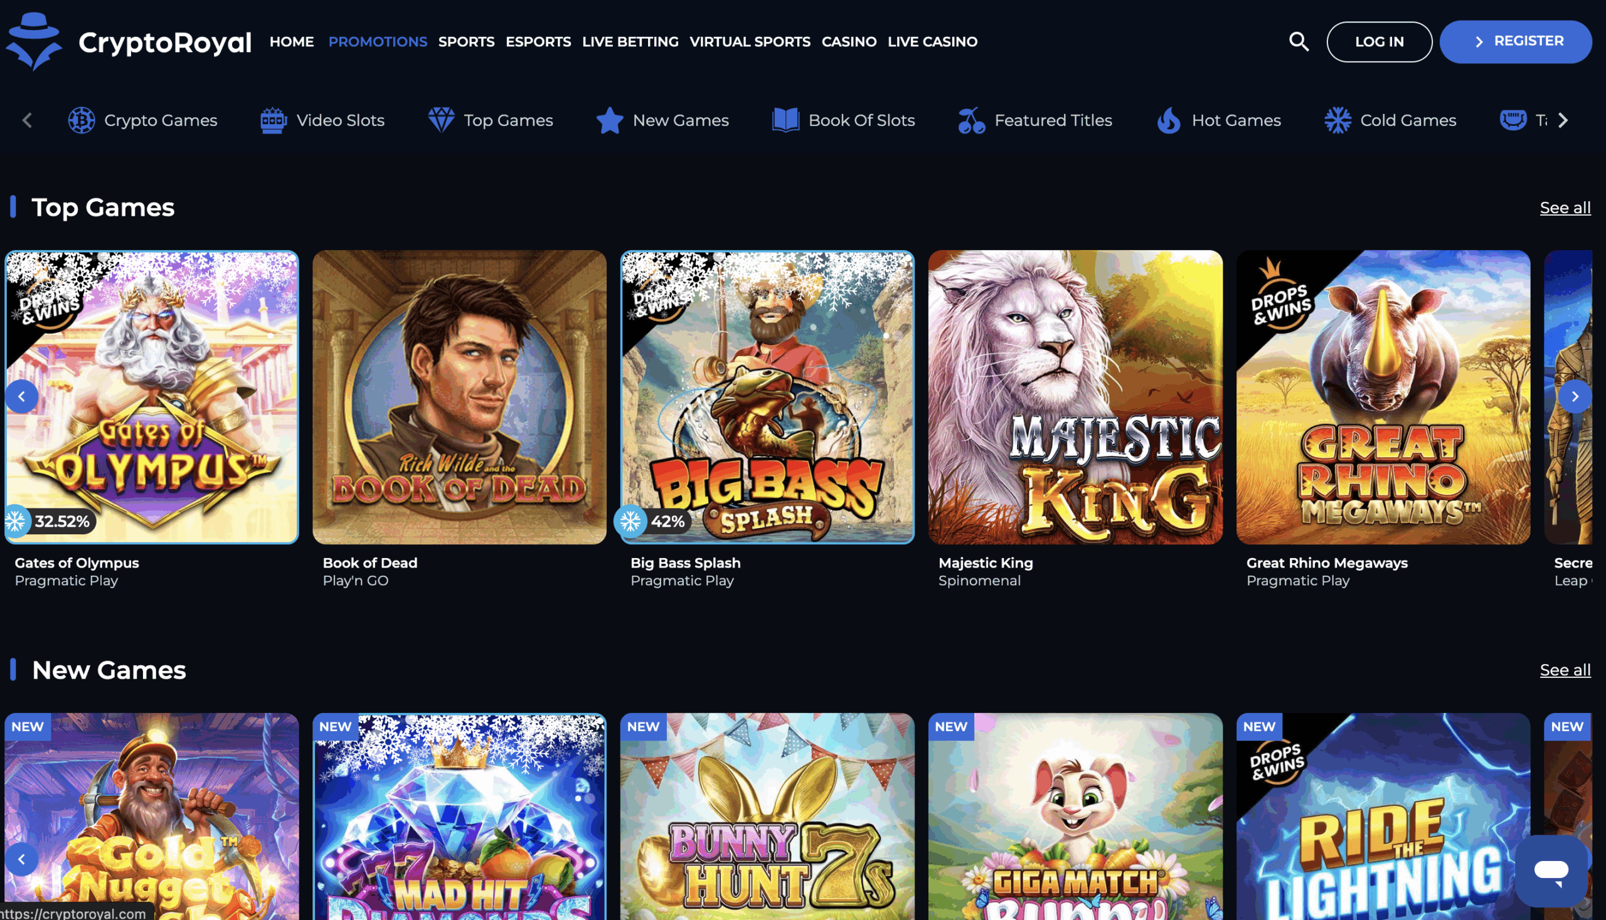Open the Mad Hit Diamonds game thumbnail

tap(459, 817)
